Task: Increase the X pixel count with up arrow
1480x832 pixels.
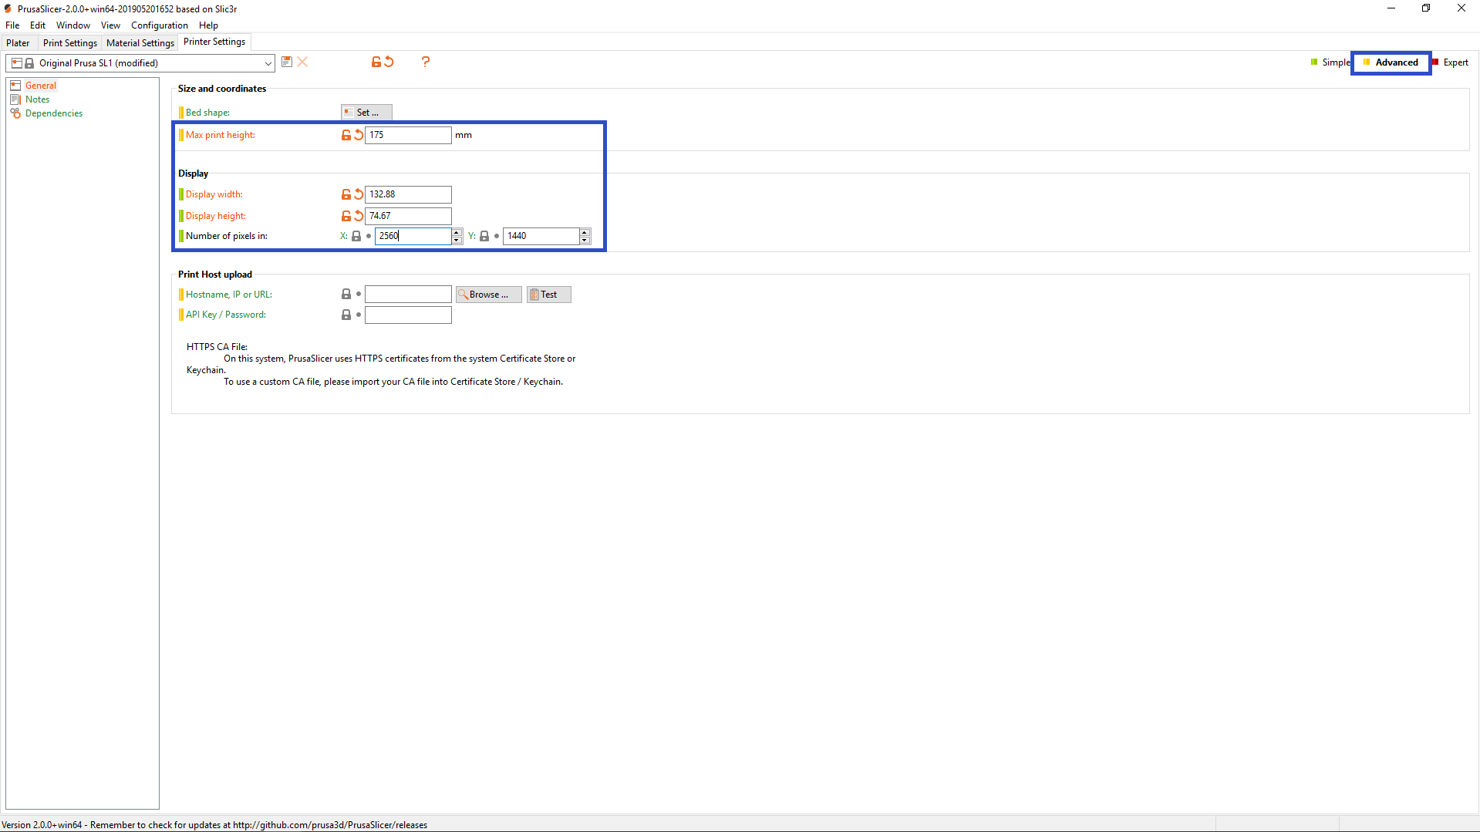Action: 457,232
